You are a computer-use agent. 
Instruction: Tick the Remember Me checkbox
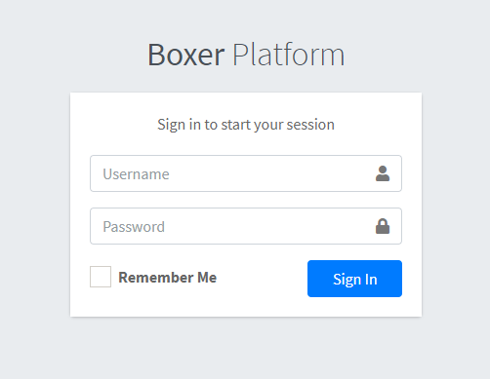(x=101, y=277)
